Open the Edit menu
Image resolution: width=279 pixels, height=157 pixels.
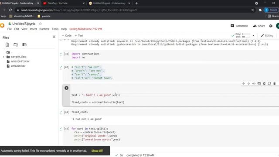(17, 29)
